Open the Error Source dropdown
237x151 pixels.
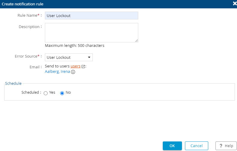point(69,57)
